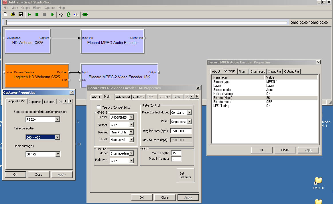Open the Options menu

point(50,8)
